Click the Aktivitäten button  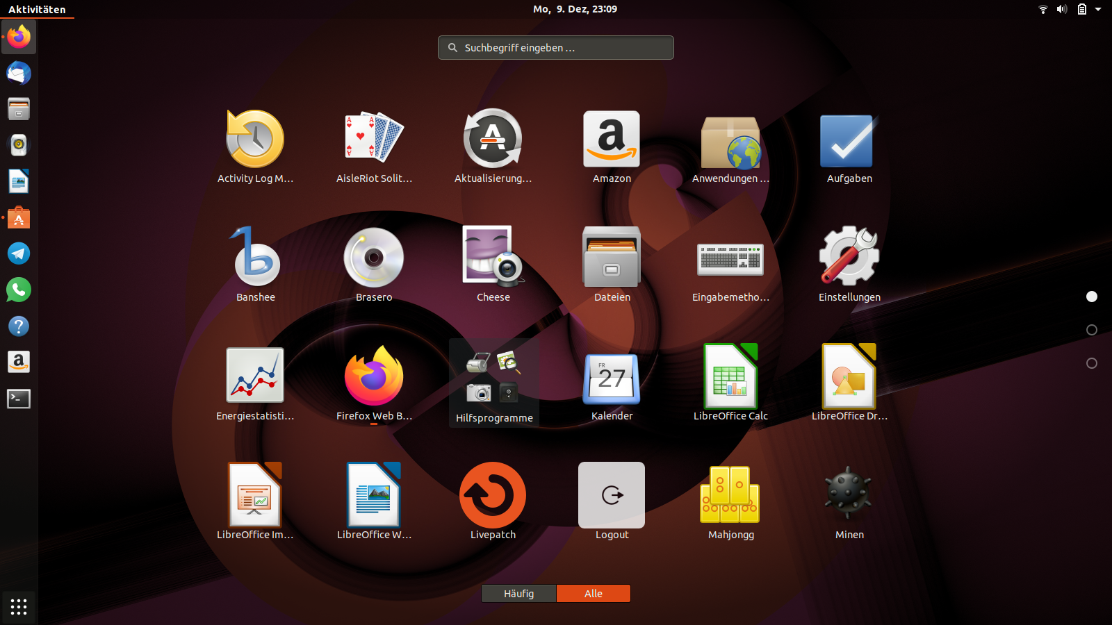click(37, 9)
